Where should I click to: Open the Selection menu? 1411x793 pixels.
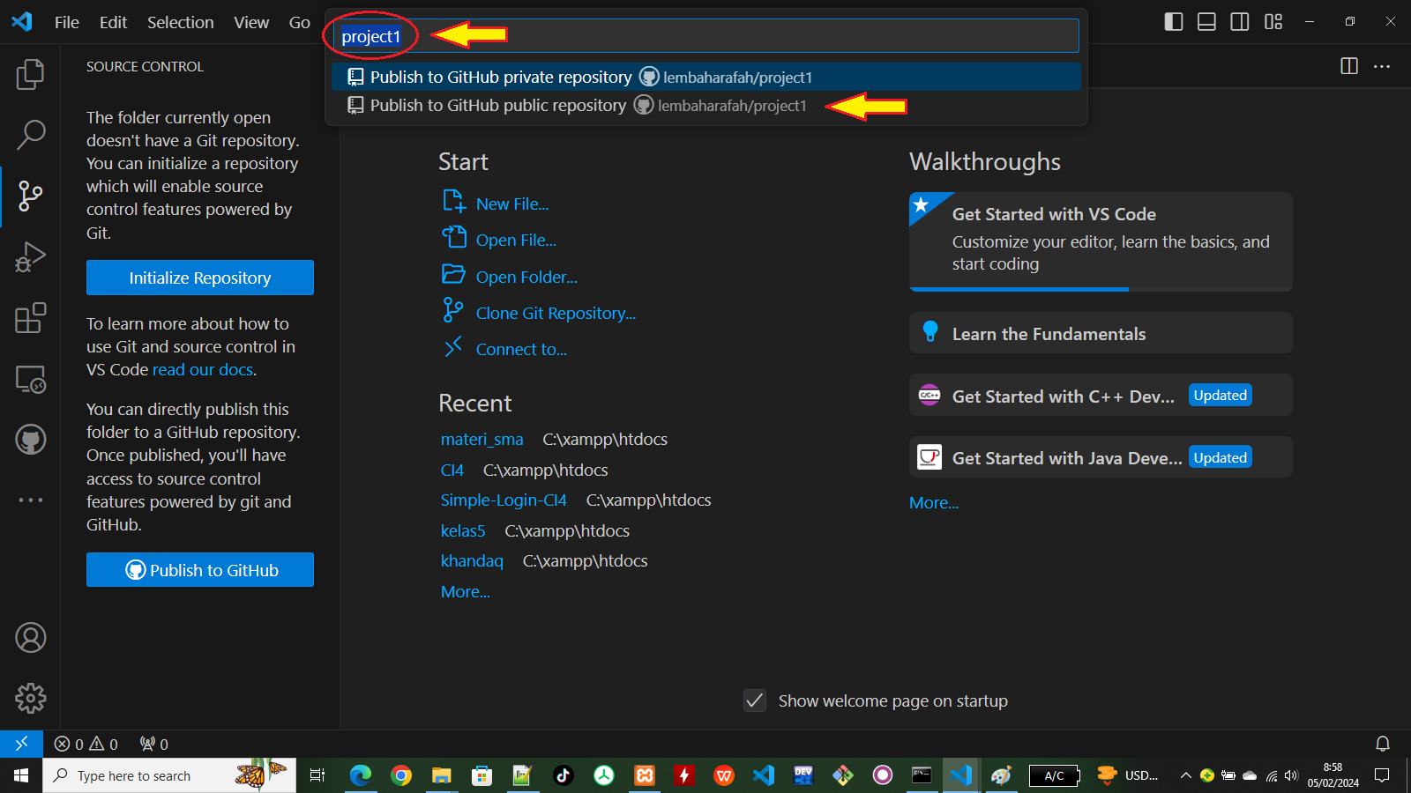coord(180,22)
